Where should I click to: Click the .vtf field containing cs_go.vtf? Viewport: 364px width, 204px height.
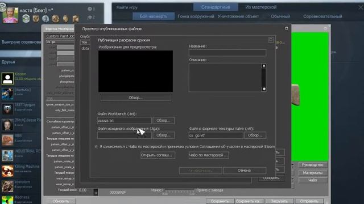point(216,135)
